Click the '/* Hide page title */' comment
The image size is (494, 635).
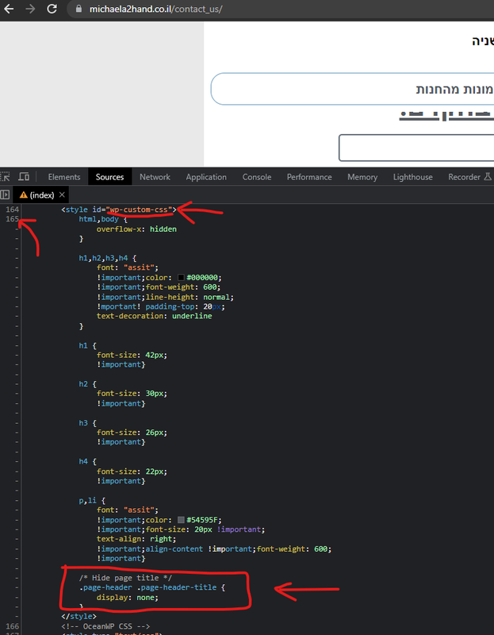tap(125, 578)
